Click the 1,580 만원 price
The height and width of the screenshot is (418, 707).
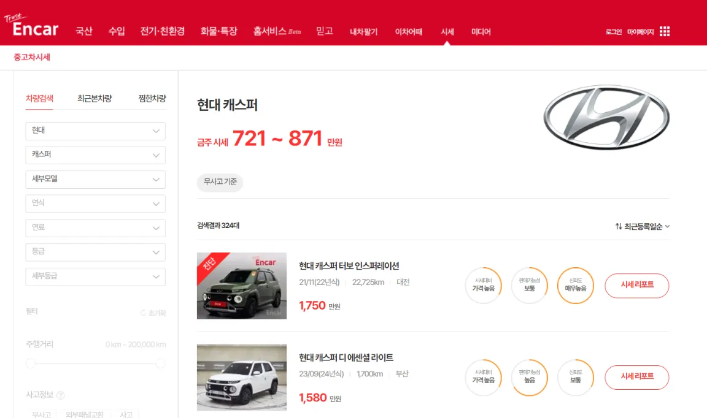(320, 398)
